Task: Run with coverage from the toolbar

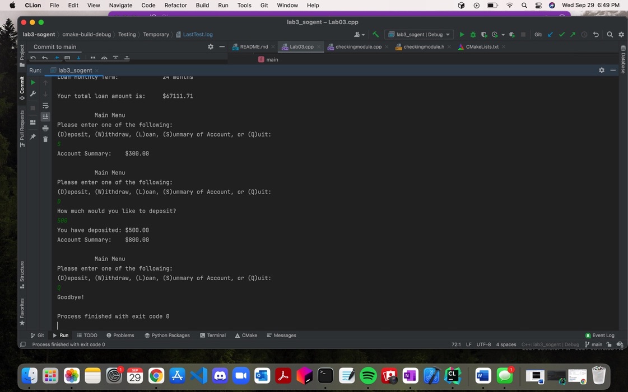Action: point(484,34)
